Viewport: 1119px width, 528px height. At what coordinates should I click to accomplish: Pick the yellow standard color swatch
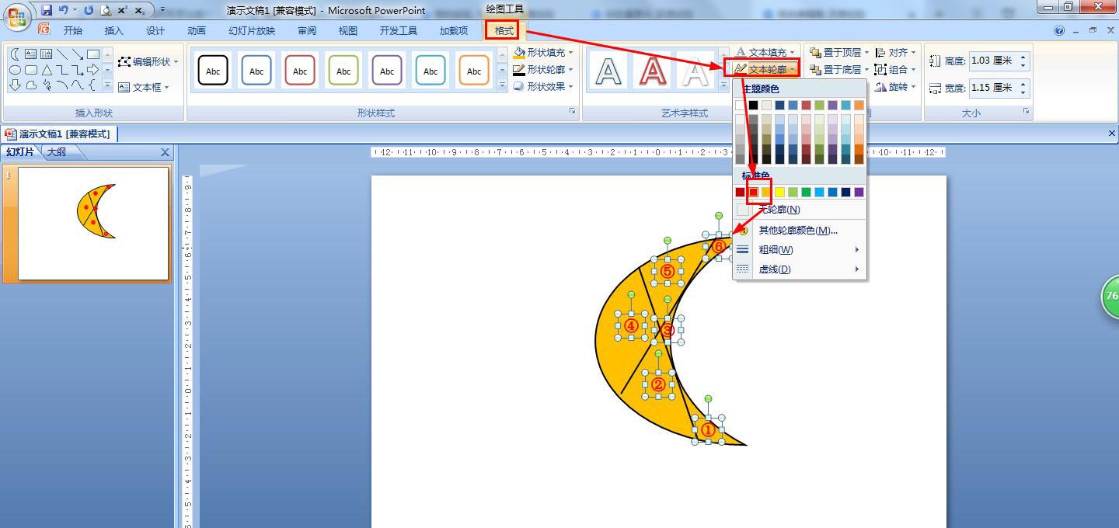[779, 192]
